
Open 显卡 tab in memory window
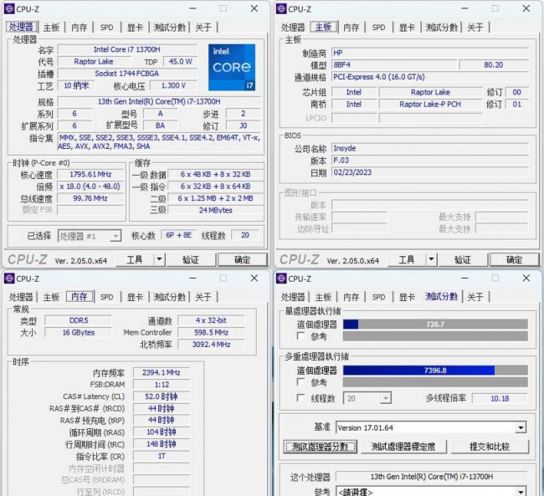point(135,297)
